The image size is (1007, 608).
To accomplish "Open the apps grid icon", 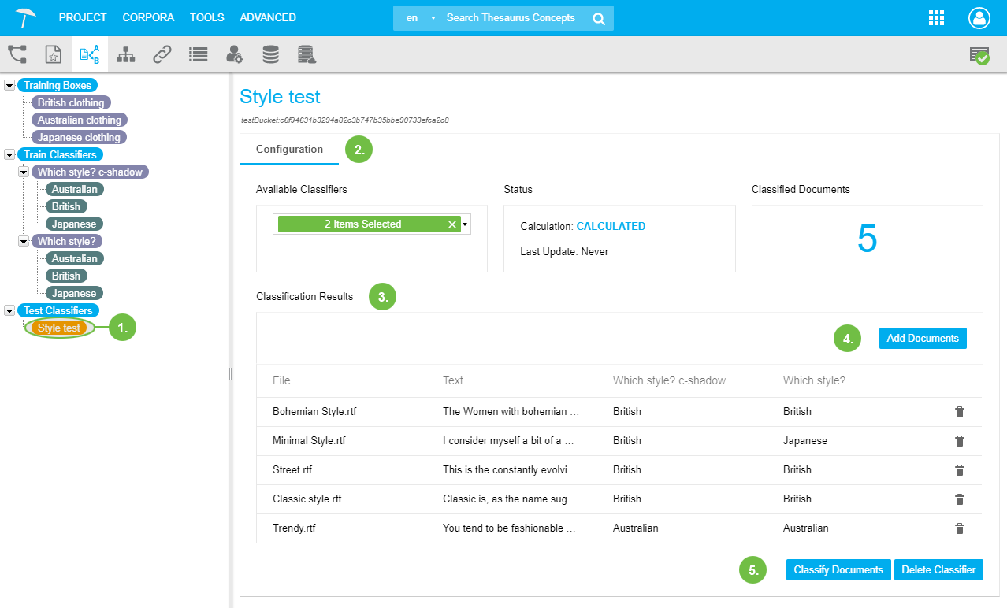I will [x=937, y=18].
